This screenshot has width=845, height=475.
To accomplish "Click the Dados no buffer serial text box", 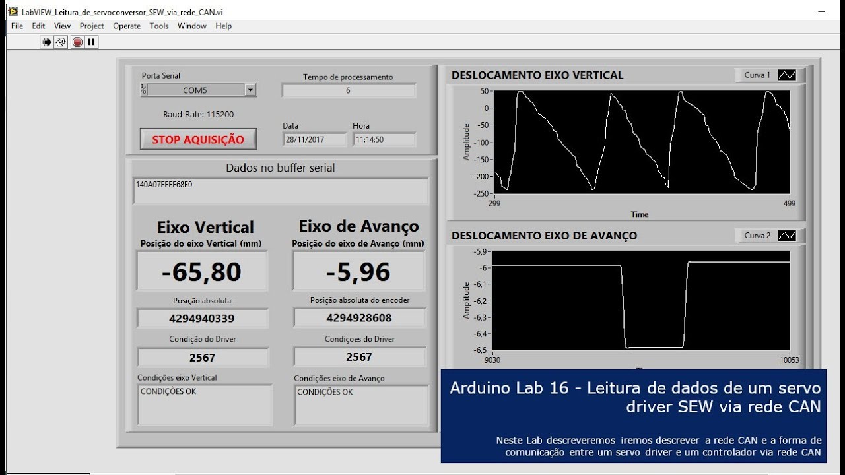I will click(x=281, y=191).
